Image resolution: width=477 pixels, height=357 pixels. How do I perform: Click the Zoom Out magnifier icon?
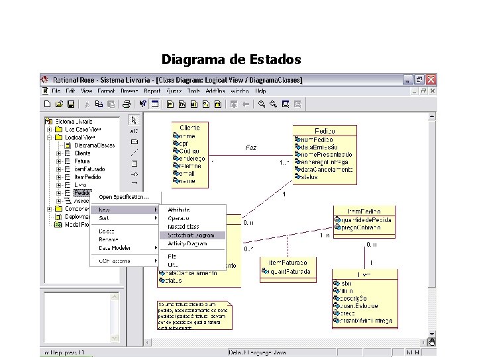(274, 104)
